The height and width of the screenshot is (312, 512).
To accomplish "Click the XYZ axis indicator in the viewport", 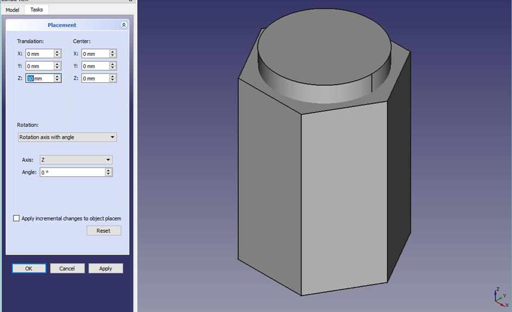I will 501,297.
